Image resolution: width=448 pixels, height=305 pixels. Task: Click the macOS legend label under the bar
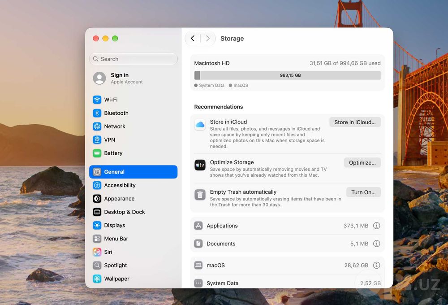click(241, 85)
